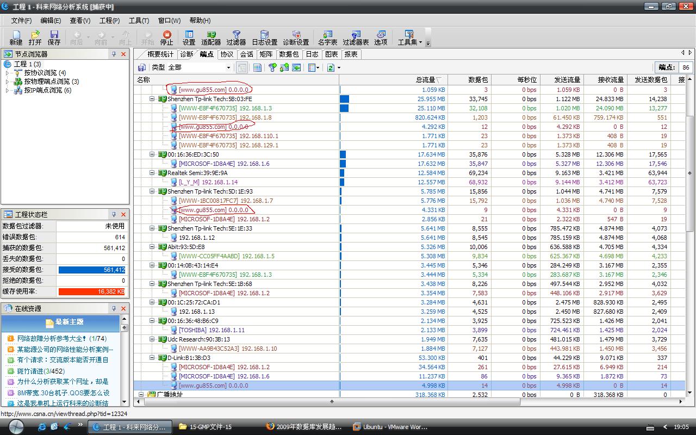Open the 工具(T) menu
This screenshot has width=696, height=435.
139,21
